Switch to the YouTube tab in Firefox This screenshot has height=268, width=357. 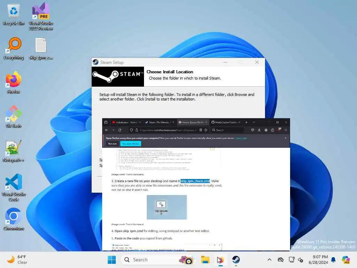[x=126, y=122]
